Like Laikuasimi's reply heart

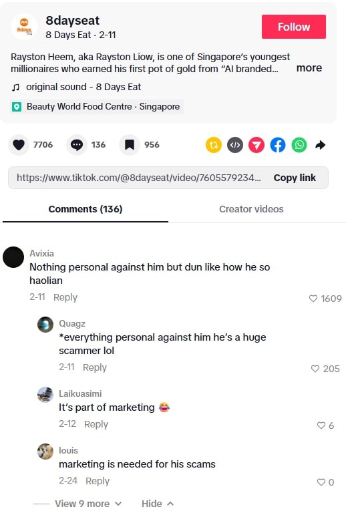pos(321,425)
